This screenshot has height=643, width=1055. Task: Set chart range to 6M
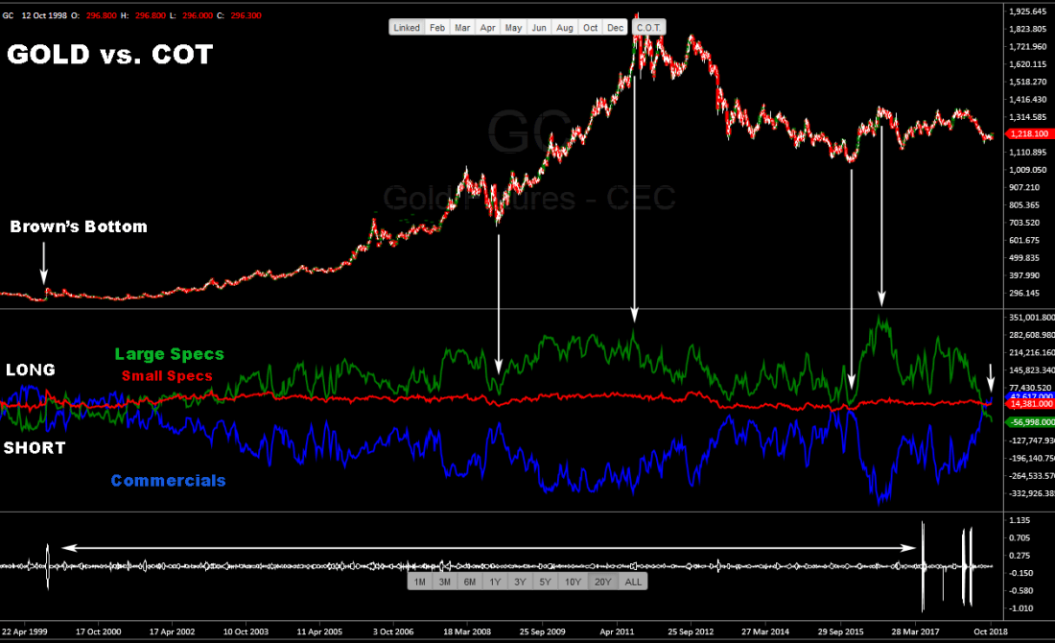469,582
